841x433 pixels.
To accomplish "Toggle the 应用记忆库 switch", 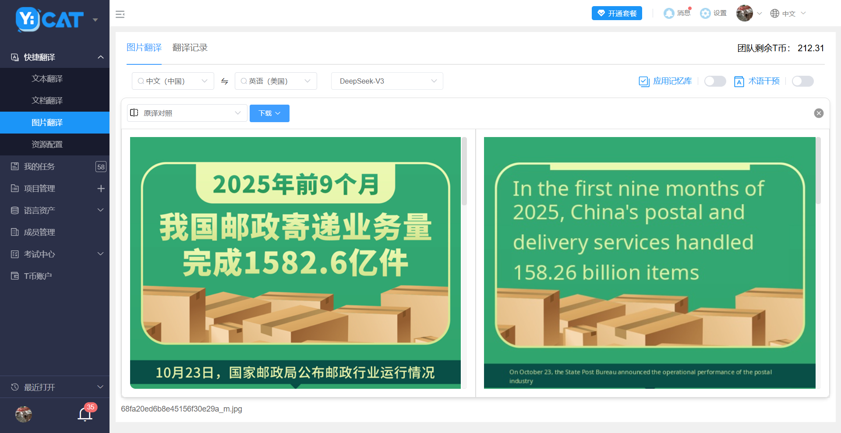I will pyautogui.click(x=715, y=81).
